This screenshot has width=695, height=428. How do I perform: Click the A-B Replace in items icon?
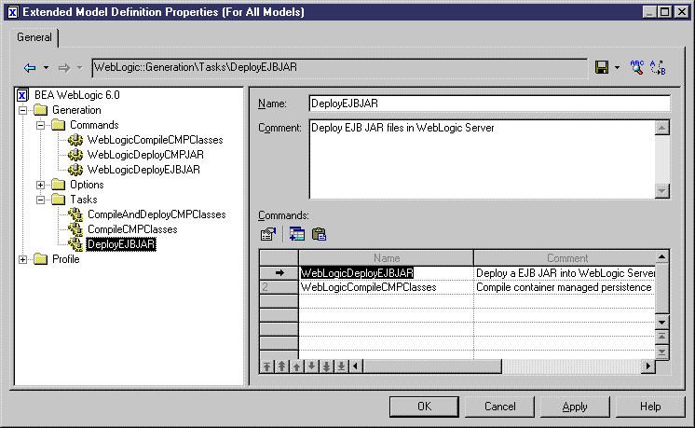click(658, 67)
